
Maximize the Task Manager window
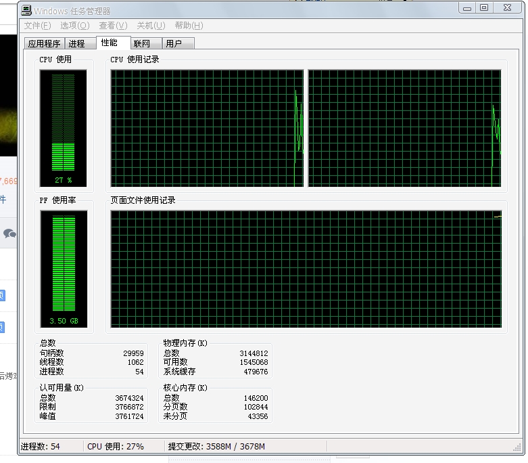tap(484, 7)
